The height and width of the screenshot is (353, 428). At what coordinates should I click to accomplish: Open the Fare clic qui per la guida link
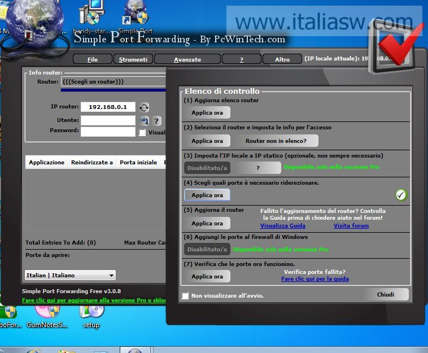point(315,279)
